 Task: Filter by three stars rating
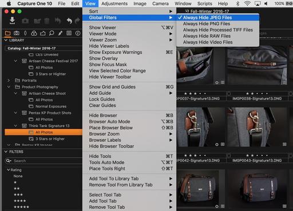18,194
